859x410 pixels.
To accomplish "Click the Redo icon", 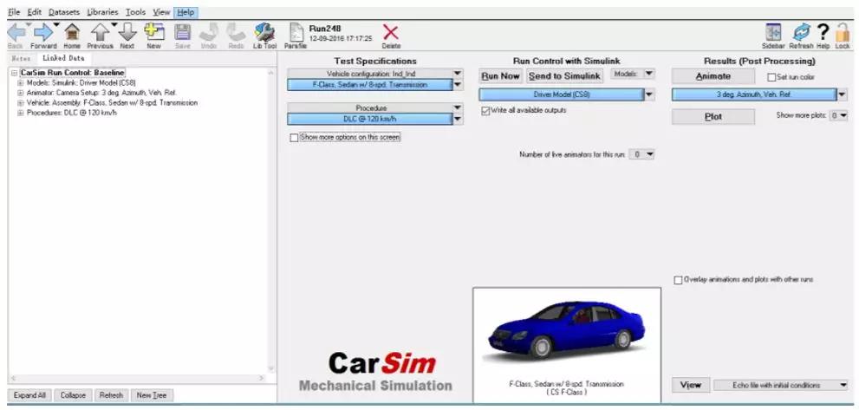I will click(236, 33).
